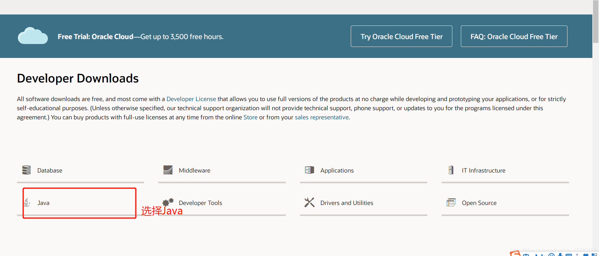Click Try Oracle Cloud Free Tier button
The width and height of the screenshot is (599, 256).
[402, 36]
